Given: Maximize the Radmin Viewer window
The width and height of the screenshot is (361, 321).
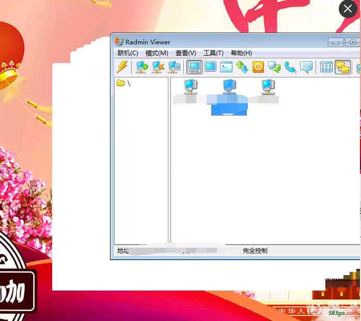Looking at the screenshot, I should coord(353,42).
